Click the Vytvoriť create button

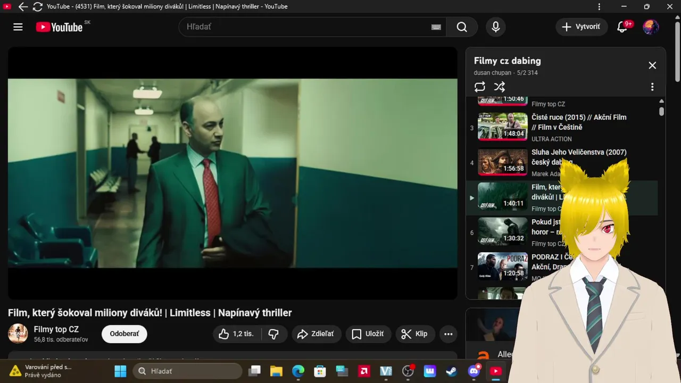582,27
